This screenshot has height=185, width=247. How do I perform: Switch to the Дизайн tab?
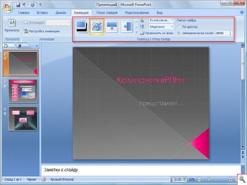click(61, 13)
